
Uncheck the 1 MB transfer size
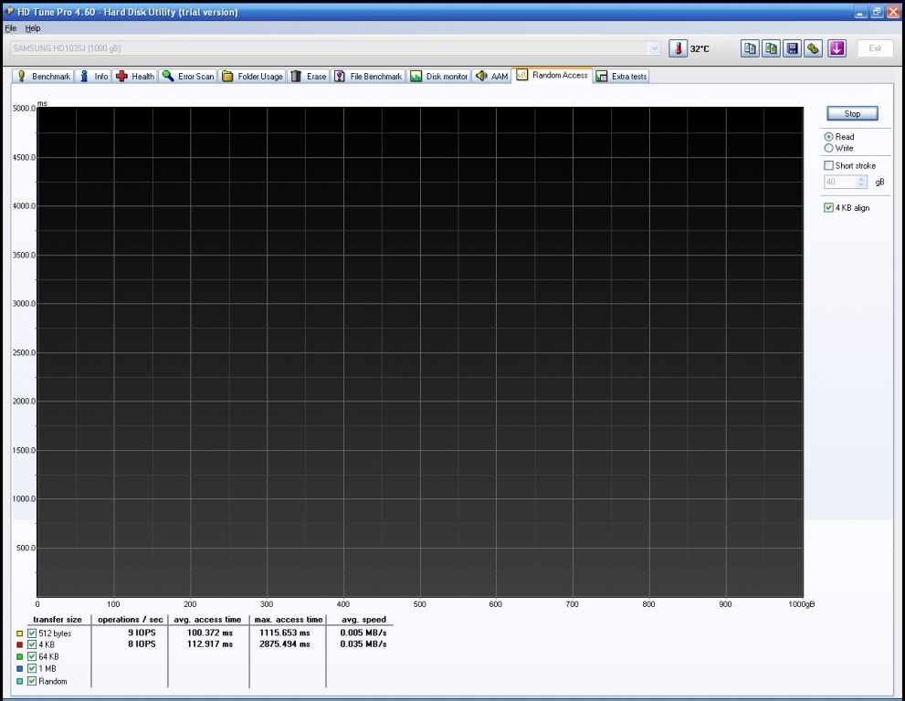pyautogui.click(x=32, y=669)
